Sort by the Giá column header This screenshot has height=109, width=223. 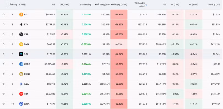[53, 5]
